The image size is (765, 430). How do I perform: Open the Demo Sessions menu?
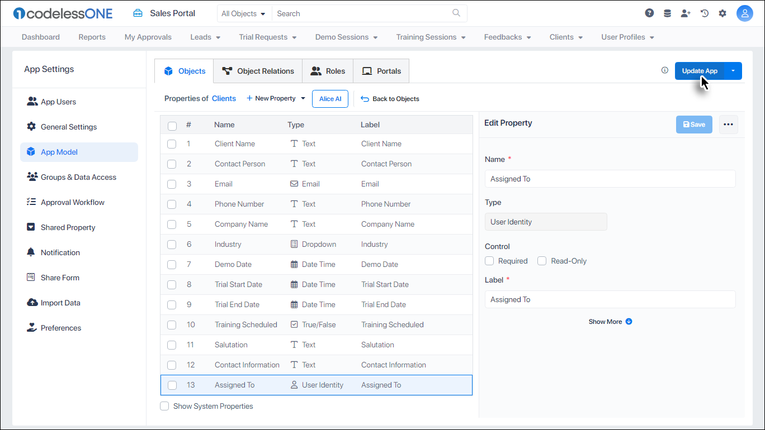click(346, 37)
